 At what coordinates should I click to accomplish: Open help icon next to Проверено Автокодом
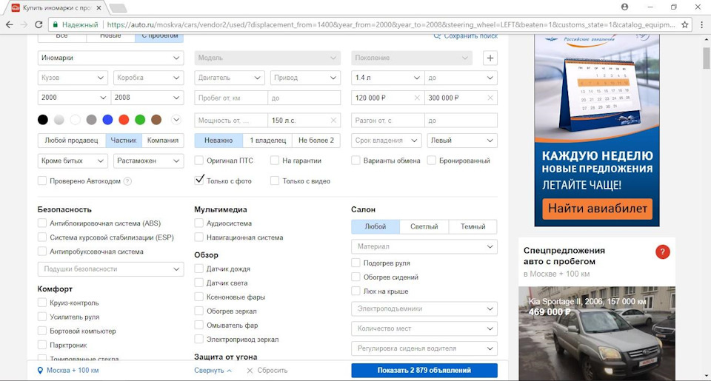coord(128,181)
